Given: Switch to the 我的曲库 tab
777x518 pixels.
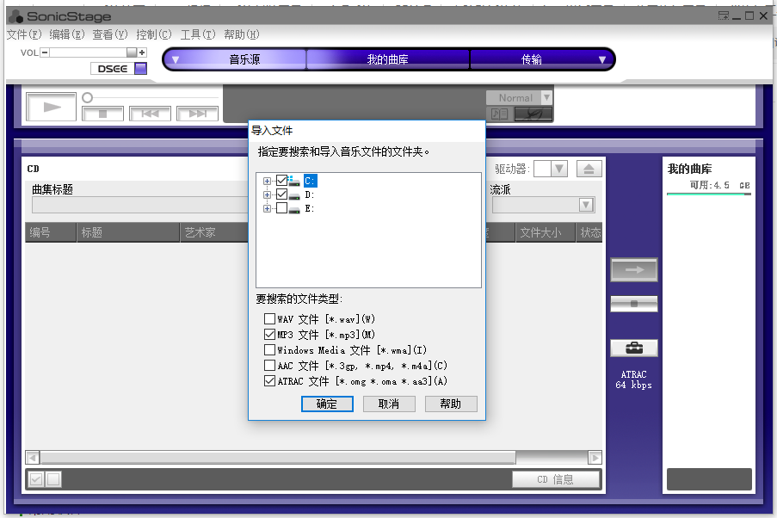Looking at the screenshot, I should (387, 59).
